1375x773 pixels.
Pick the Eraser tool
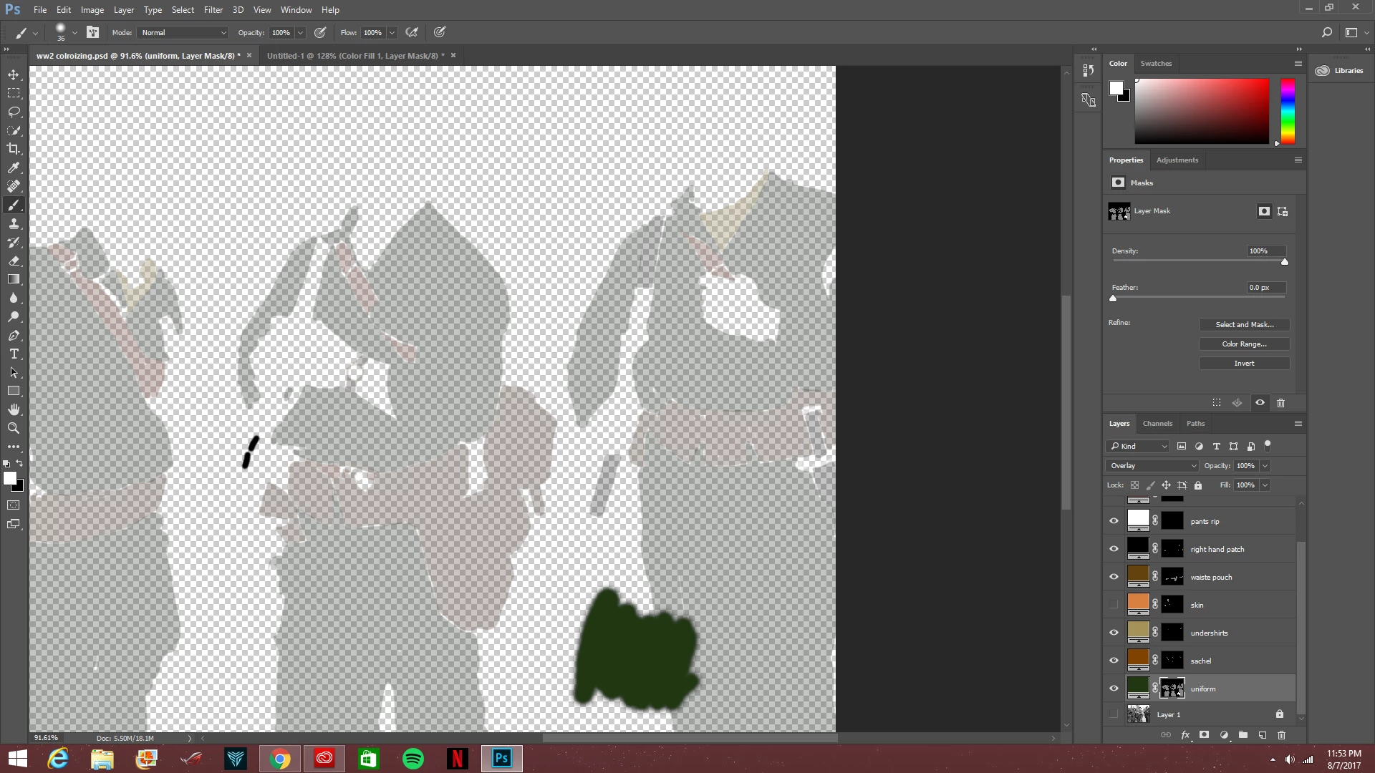14,261
